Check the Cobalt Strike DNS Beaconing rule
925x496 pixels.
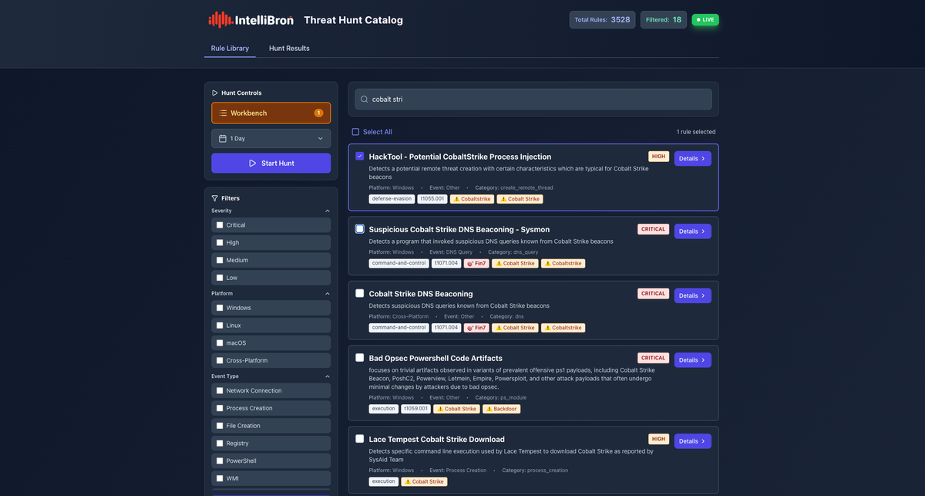(360, 293)
